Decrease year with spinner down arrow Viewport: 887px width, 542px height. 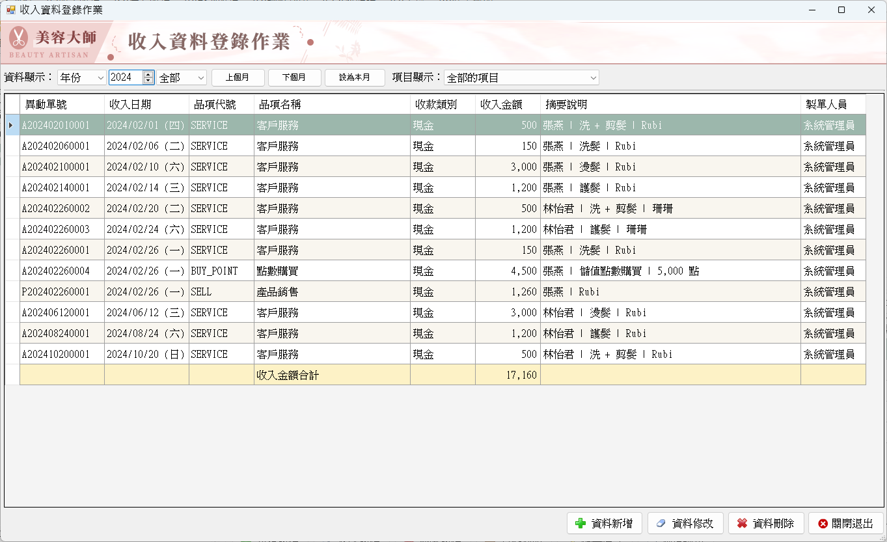pyautogui.click(x=148, y=81)
